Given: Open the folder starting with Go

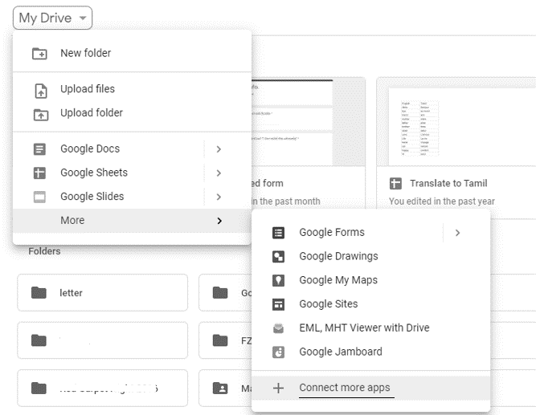Looking at the screenshot, I should [x=226, y=293].
